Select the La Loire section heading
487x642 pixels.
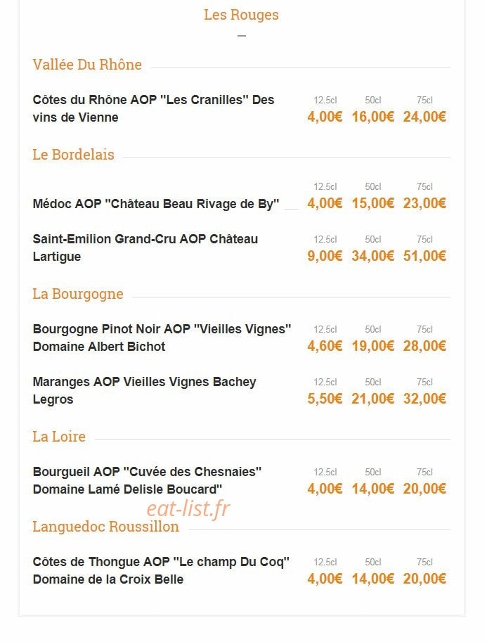point(59,437)
